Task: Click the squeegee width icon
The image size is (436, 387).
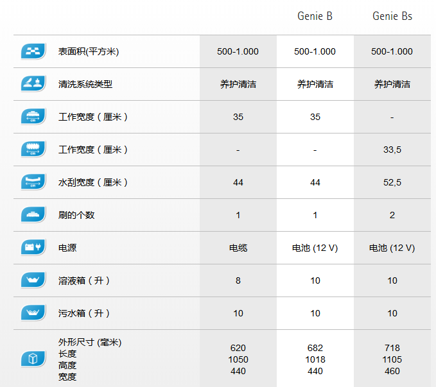Action: click(x=33, y=182)
